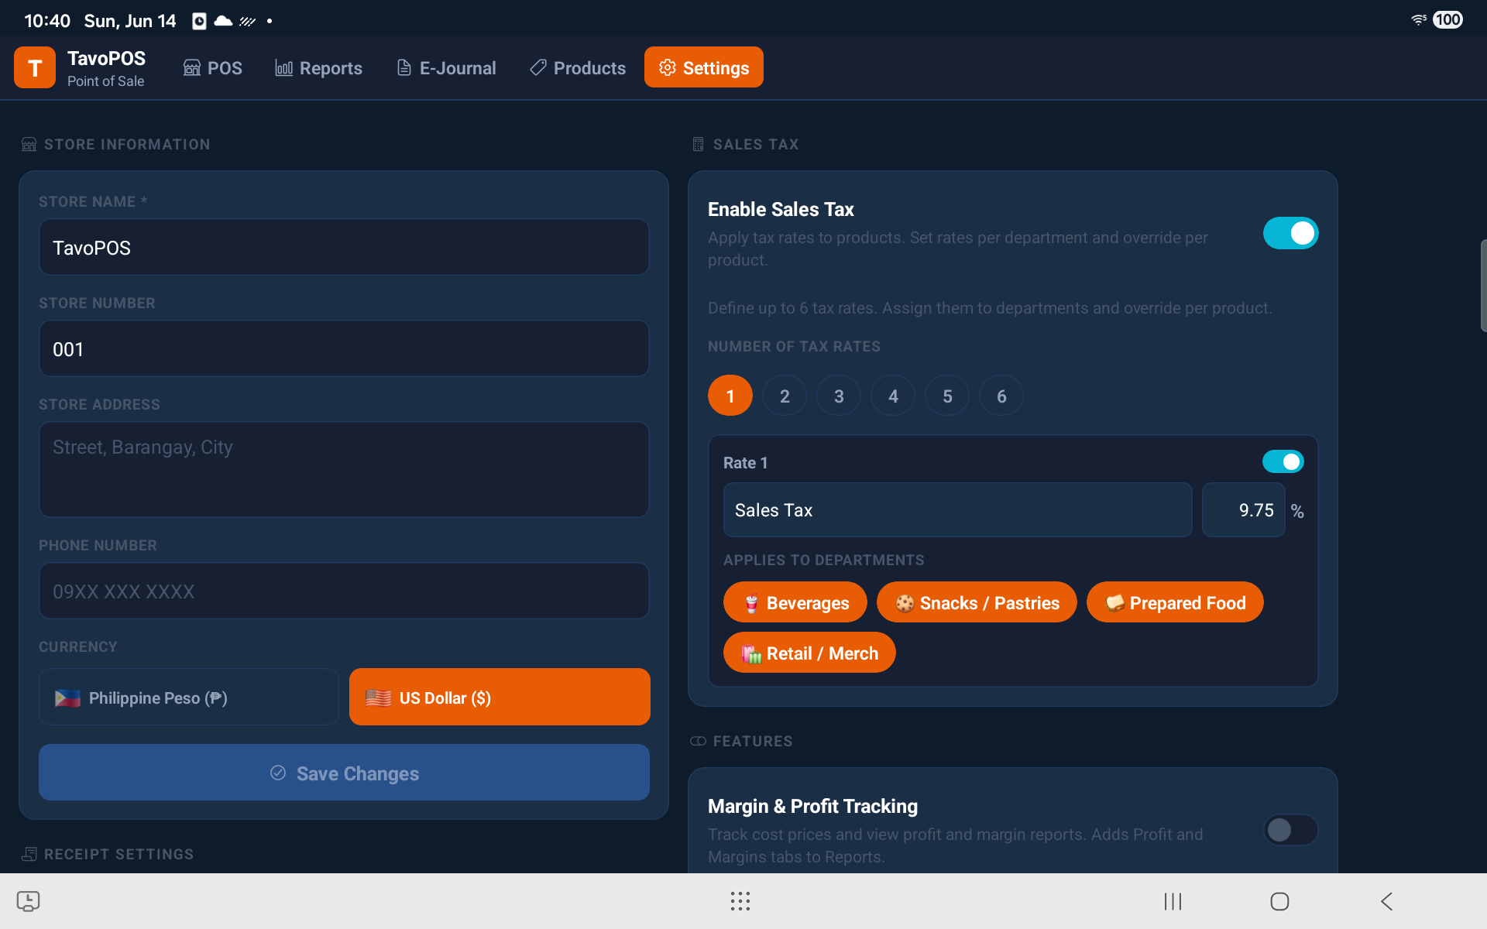The width and height of the screenshot is (1487, 929).
Task: Click the orange TavoPOS logo icon
Action: (x=35, y=67)
